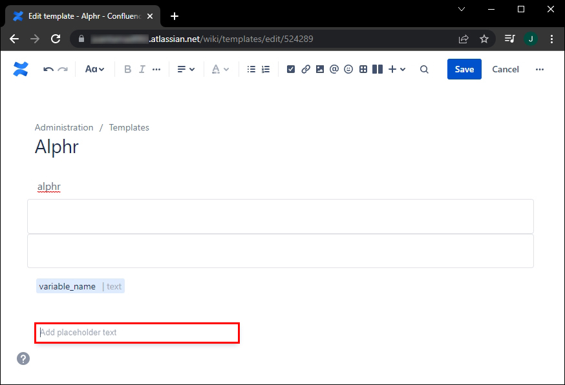Click the Alphr template title
565x385 pixels.
57,147
